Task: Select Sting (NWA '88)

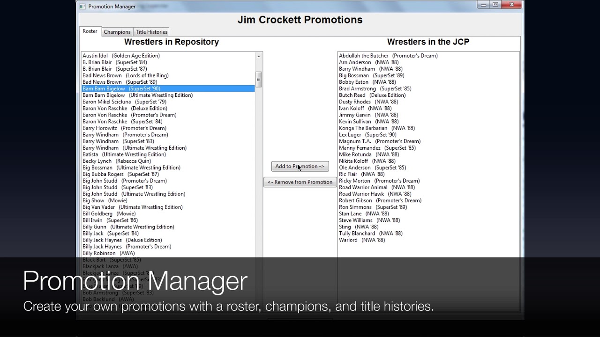Action: (x=428, y=227)
